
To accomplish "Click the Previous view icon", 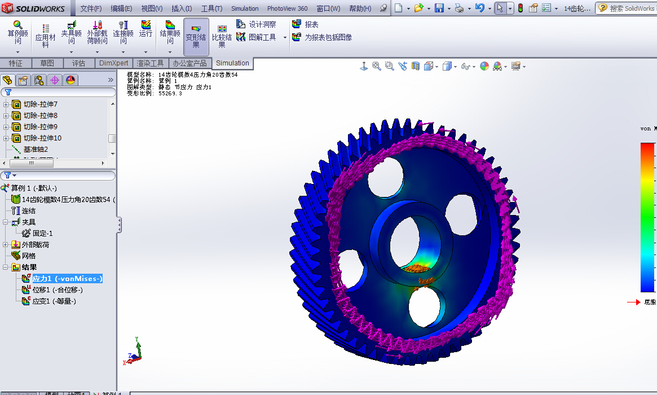I will [403, 66].
